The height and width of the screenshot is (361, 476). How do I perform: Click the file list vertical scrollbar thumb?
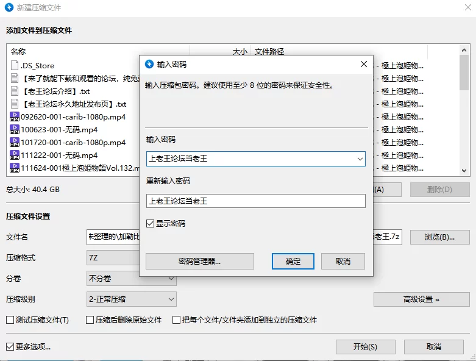click(464, 73)
